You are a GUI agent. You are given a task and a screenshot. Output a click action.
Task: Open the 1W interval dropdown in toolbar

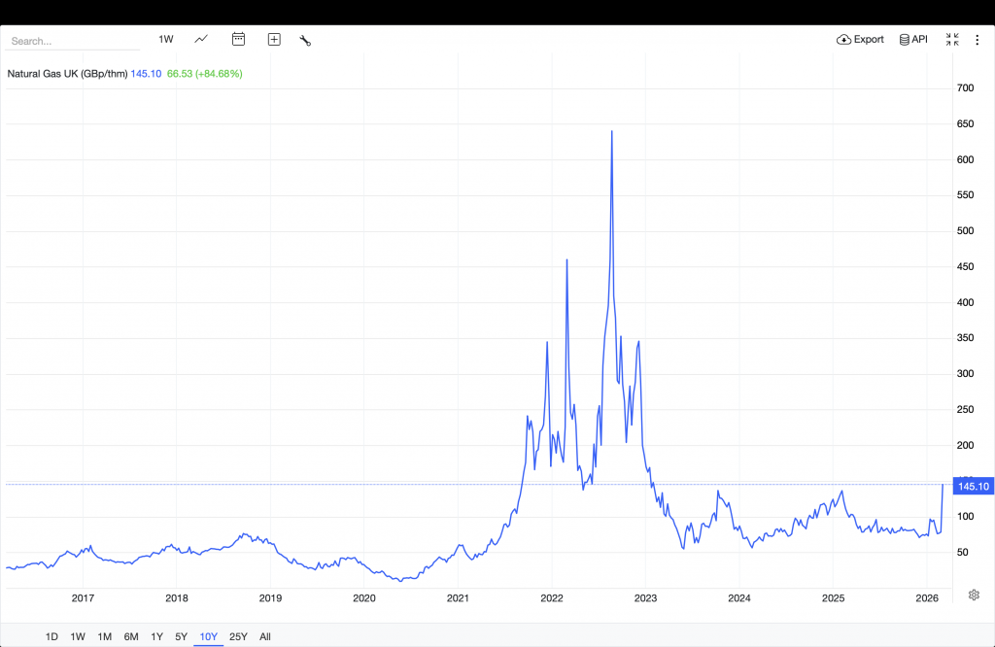[166, 40]
